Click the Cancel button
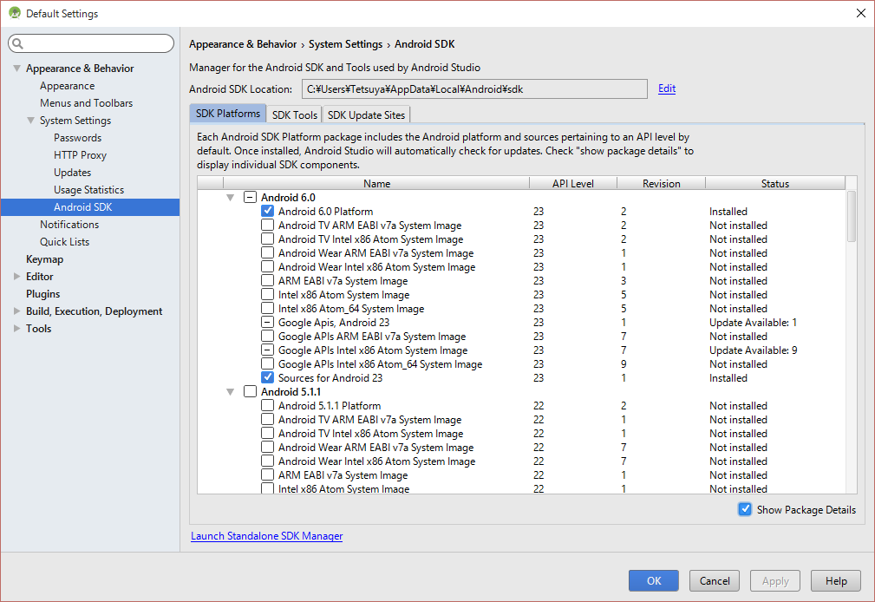 click(715, 581)
